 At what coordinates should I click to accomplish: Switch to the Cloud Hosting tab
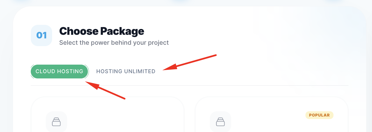pyautogui.click(x=59, y=72)
